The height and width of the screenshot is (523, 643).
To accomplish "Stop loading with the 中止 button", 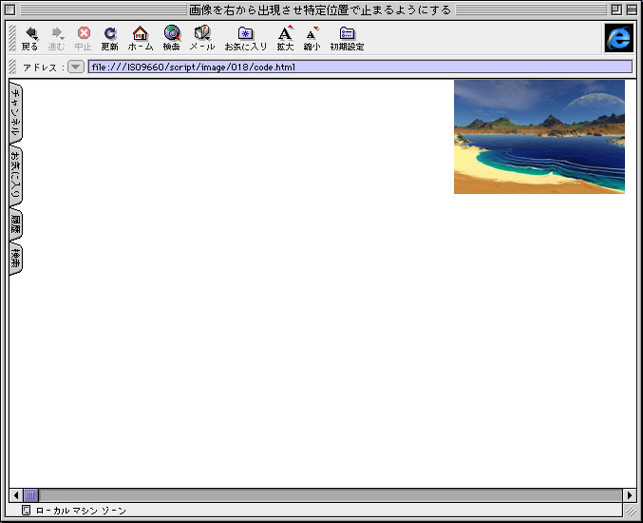I will (84, 39).
